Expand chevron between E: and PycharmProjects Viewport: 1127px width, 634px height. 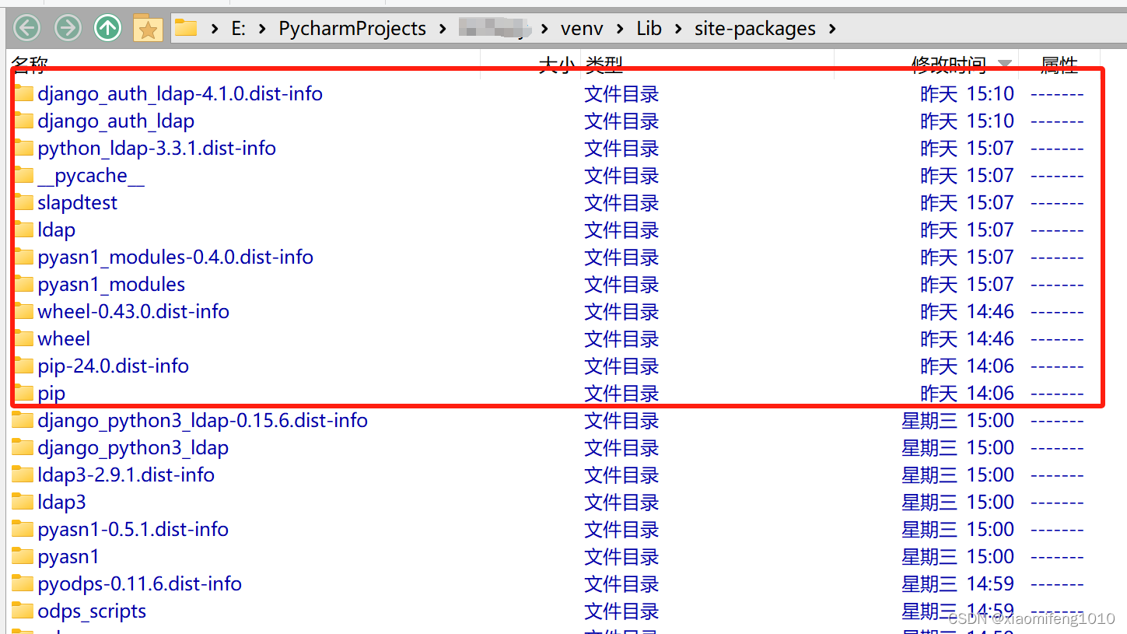click(263, 29)
